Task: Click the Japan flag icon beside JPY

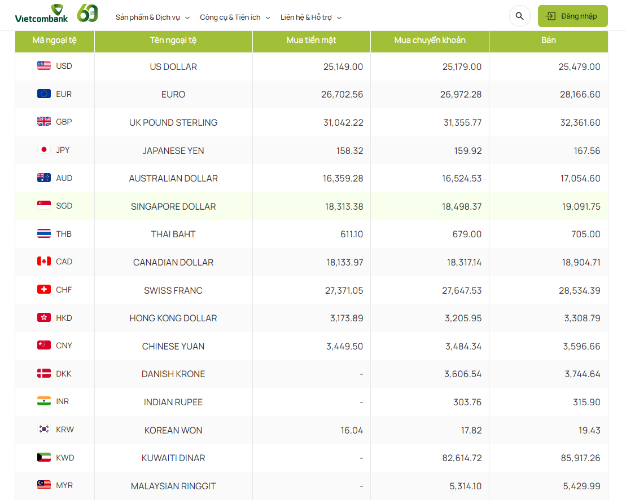Action: (44, 149)
